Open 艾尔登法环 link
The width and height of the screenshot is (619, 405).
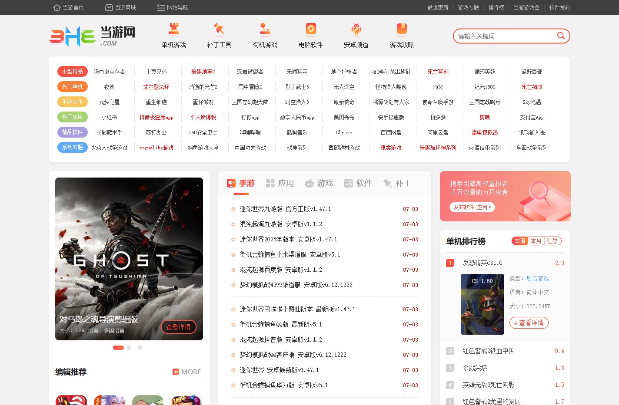(156, 87)
